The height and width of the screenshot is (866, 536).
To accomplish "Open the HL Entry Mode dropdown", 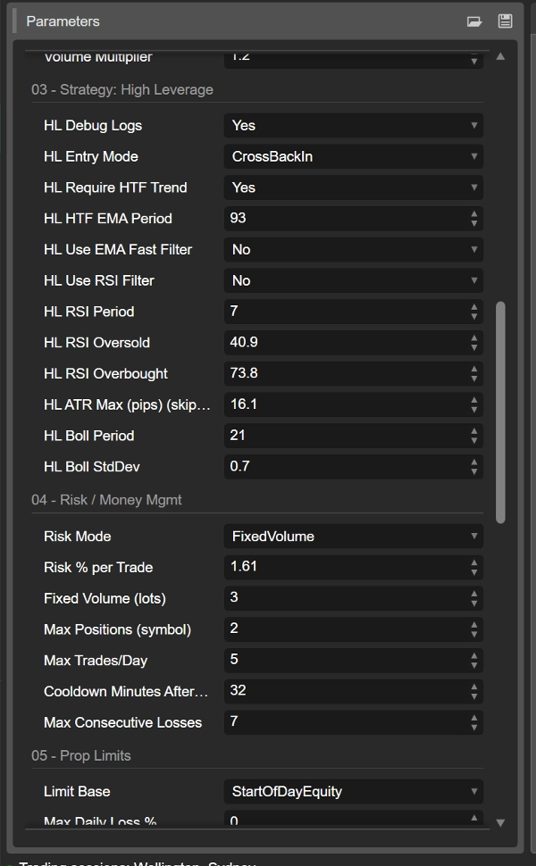I will pos(353,157).
